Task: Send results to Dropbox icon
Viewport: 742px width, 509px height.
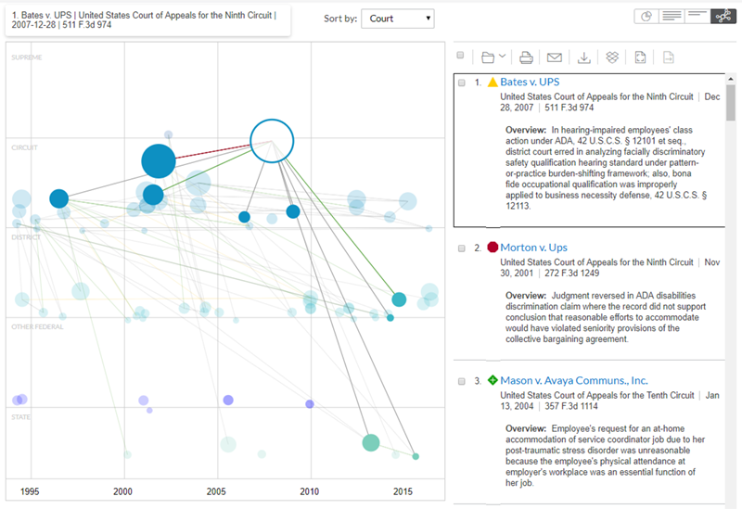Action: (x=611, y=57)
